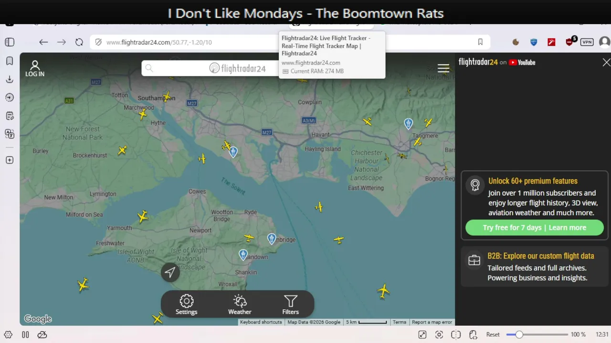Click Report a map error
Screen dimensions: 611x343
(432, 322)
